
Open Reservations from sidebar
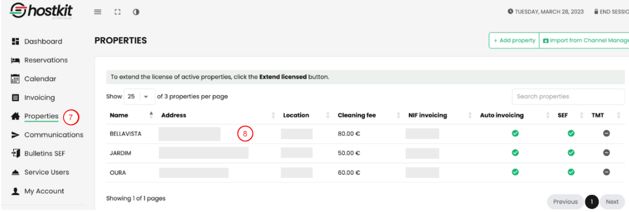click(46, 60)
